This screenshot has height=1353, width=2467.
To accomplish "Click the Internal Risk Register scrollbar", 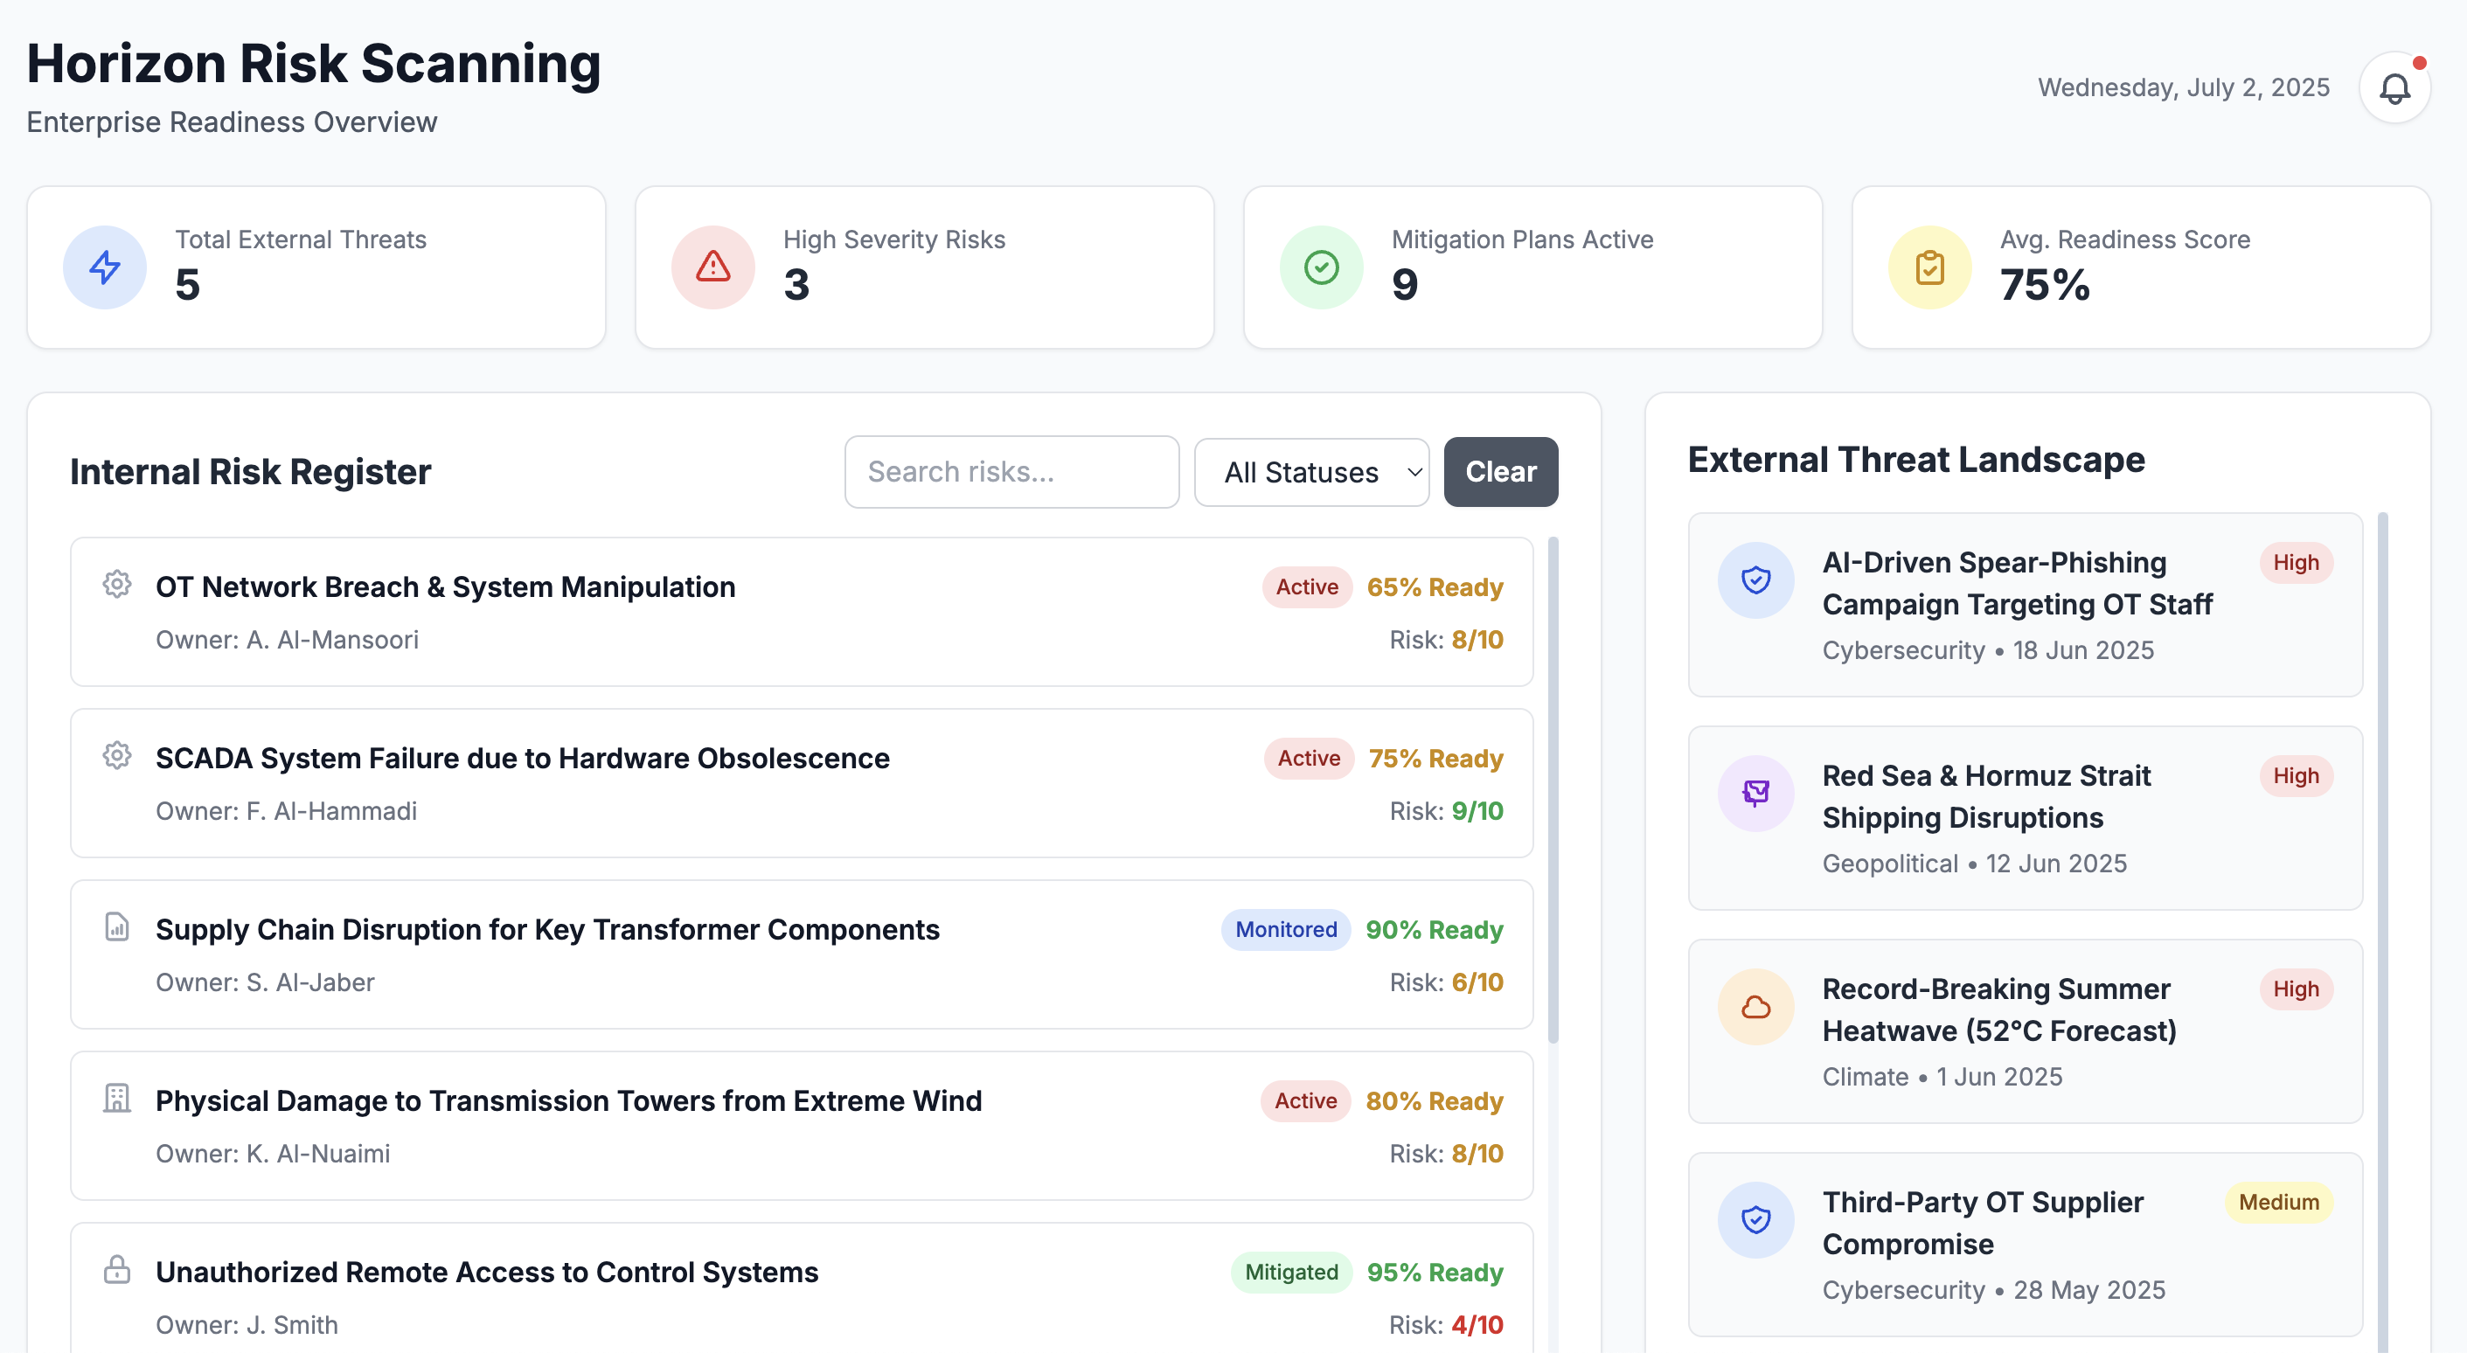I will point(1553,790).
